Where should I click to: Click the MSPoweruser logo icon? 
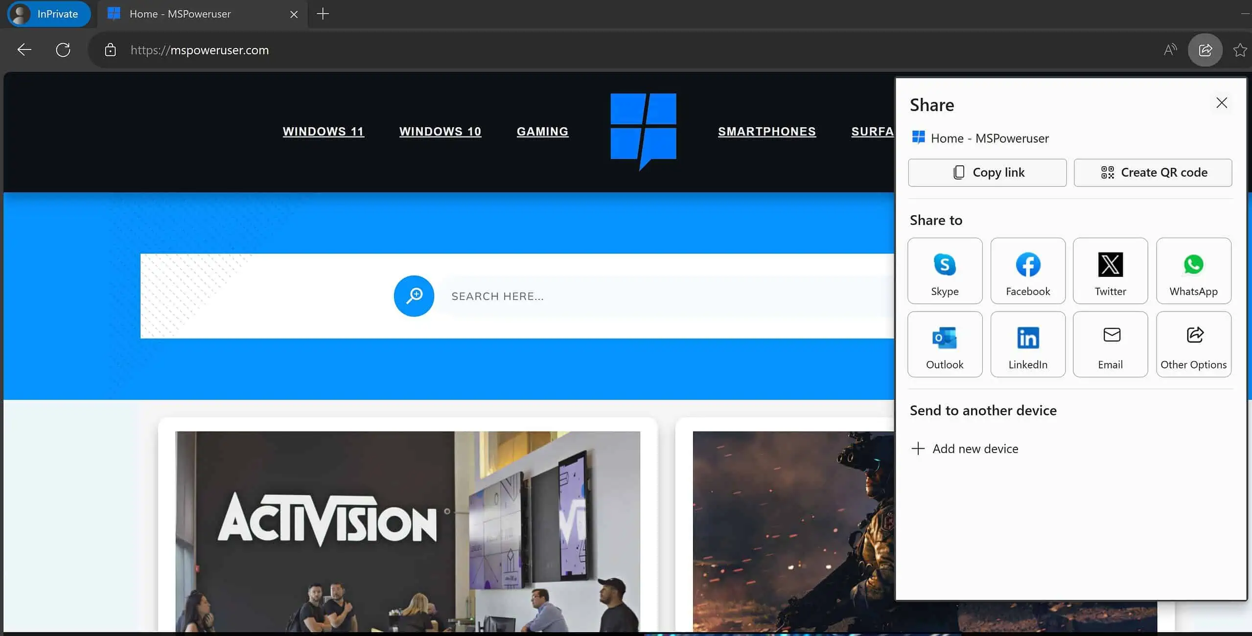coord(643,131)
